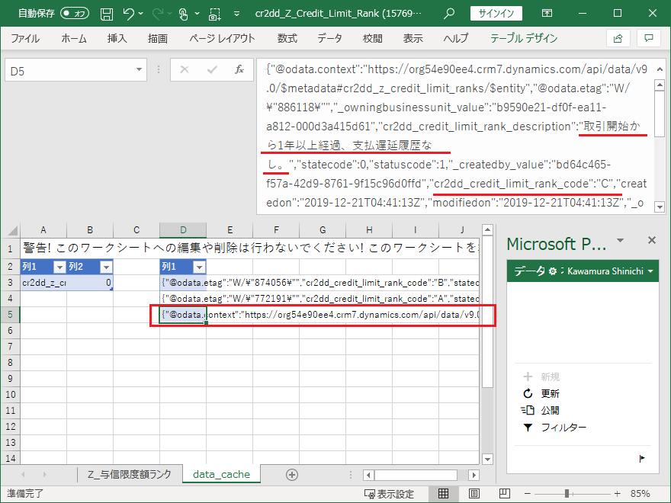Open the 列1 filter dropdown in column A
The image size is (671, 503).
click(x=59, y=267)
